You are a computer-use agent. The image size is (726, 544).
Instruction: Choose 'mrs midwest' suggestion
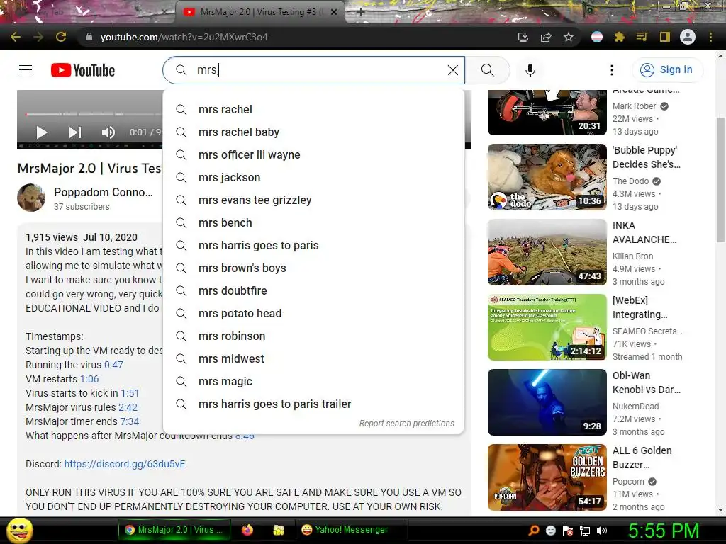point(313,358)
